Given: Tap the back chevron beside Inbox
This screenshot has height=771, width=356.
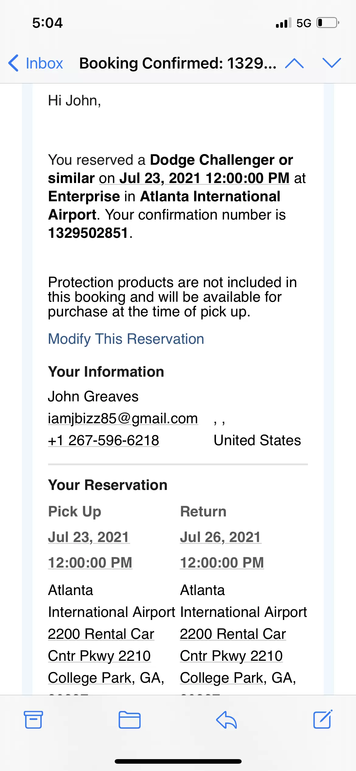Looking at the screenshot, I should point(13,63).
